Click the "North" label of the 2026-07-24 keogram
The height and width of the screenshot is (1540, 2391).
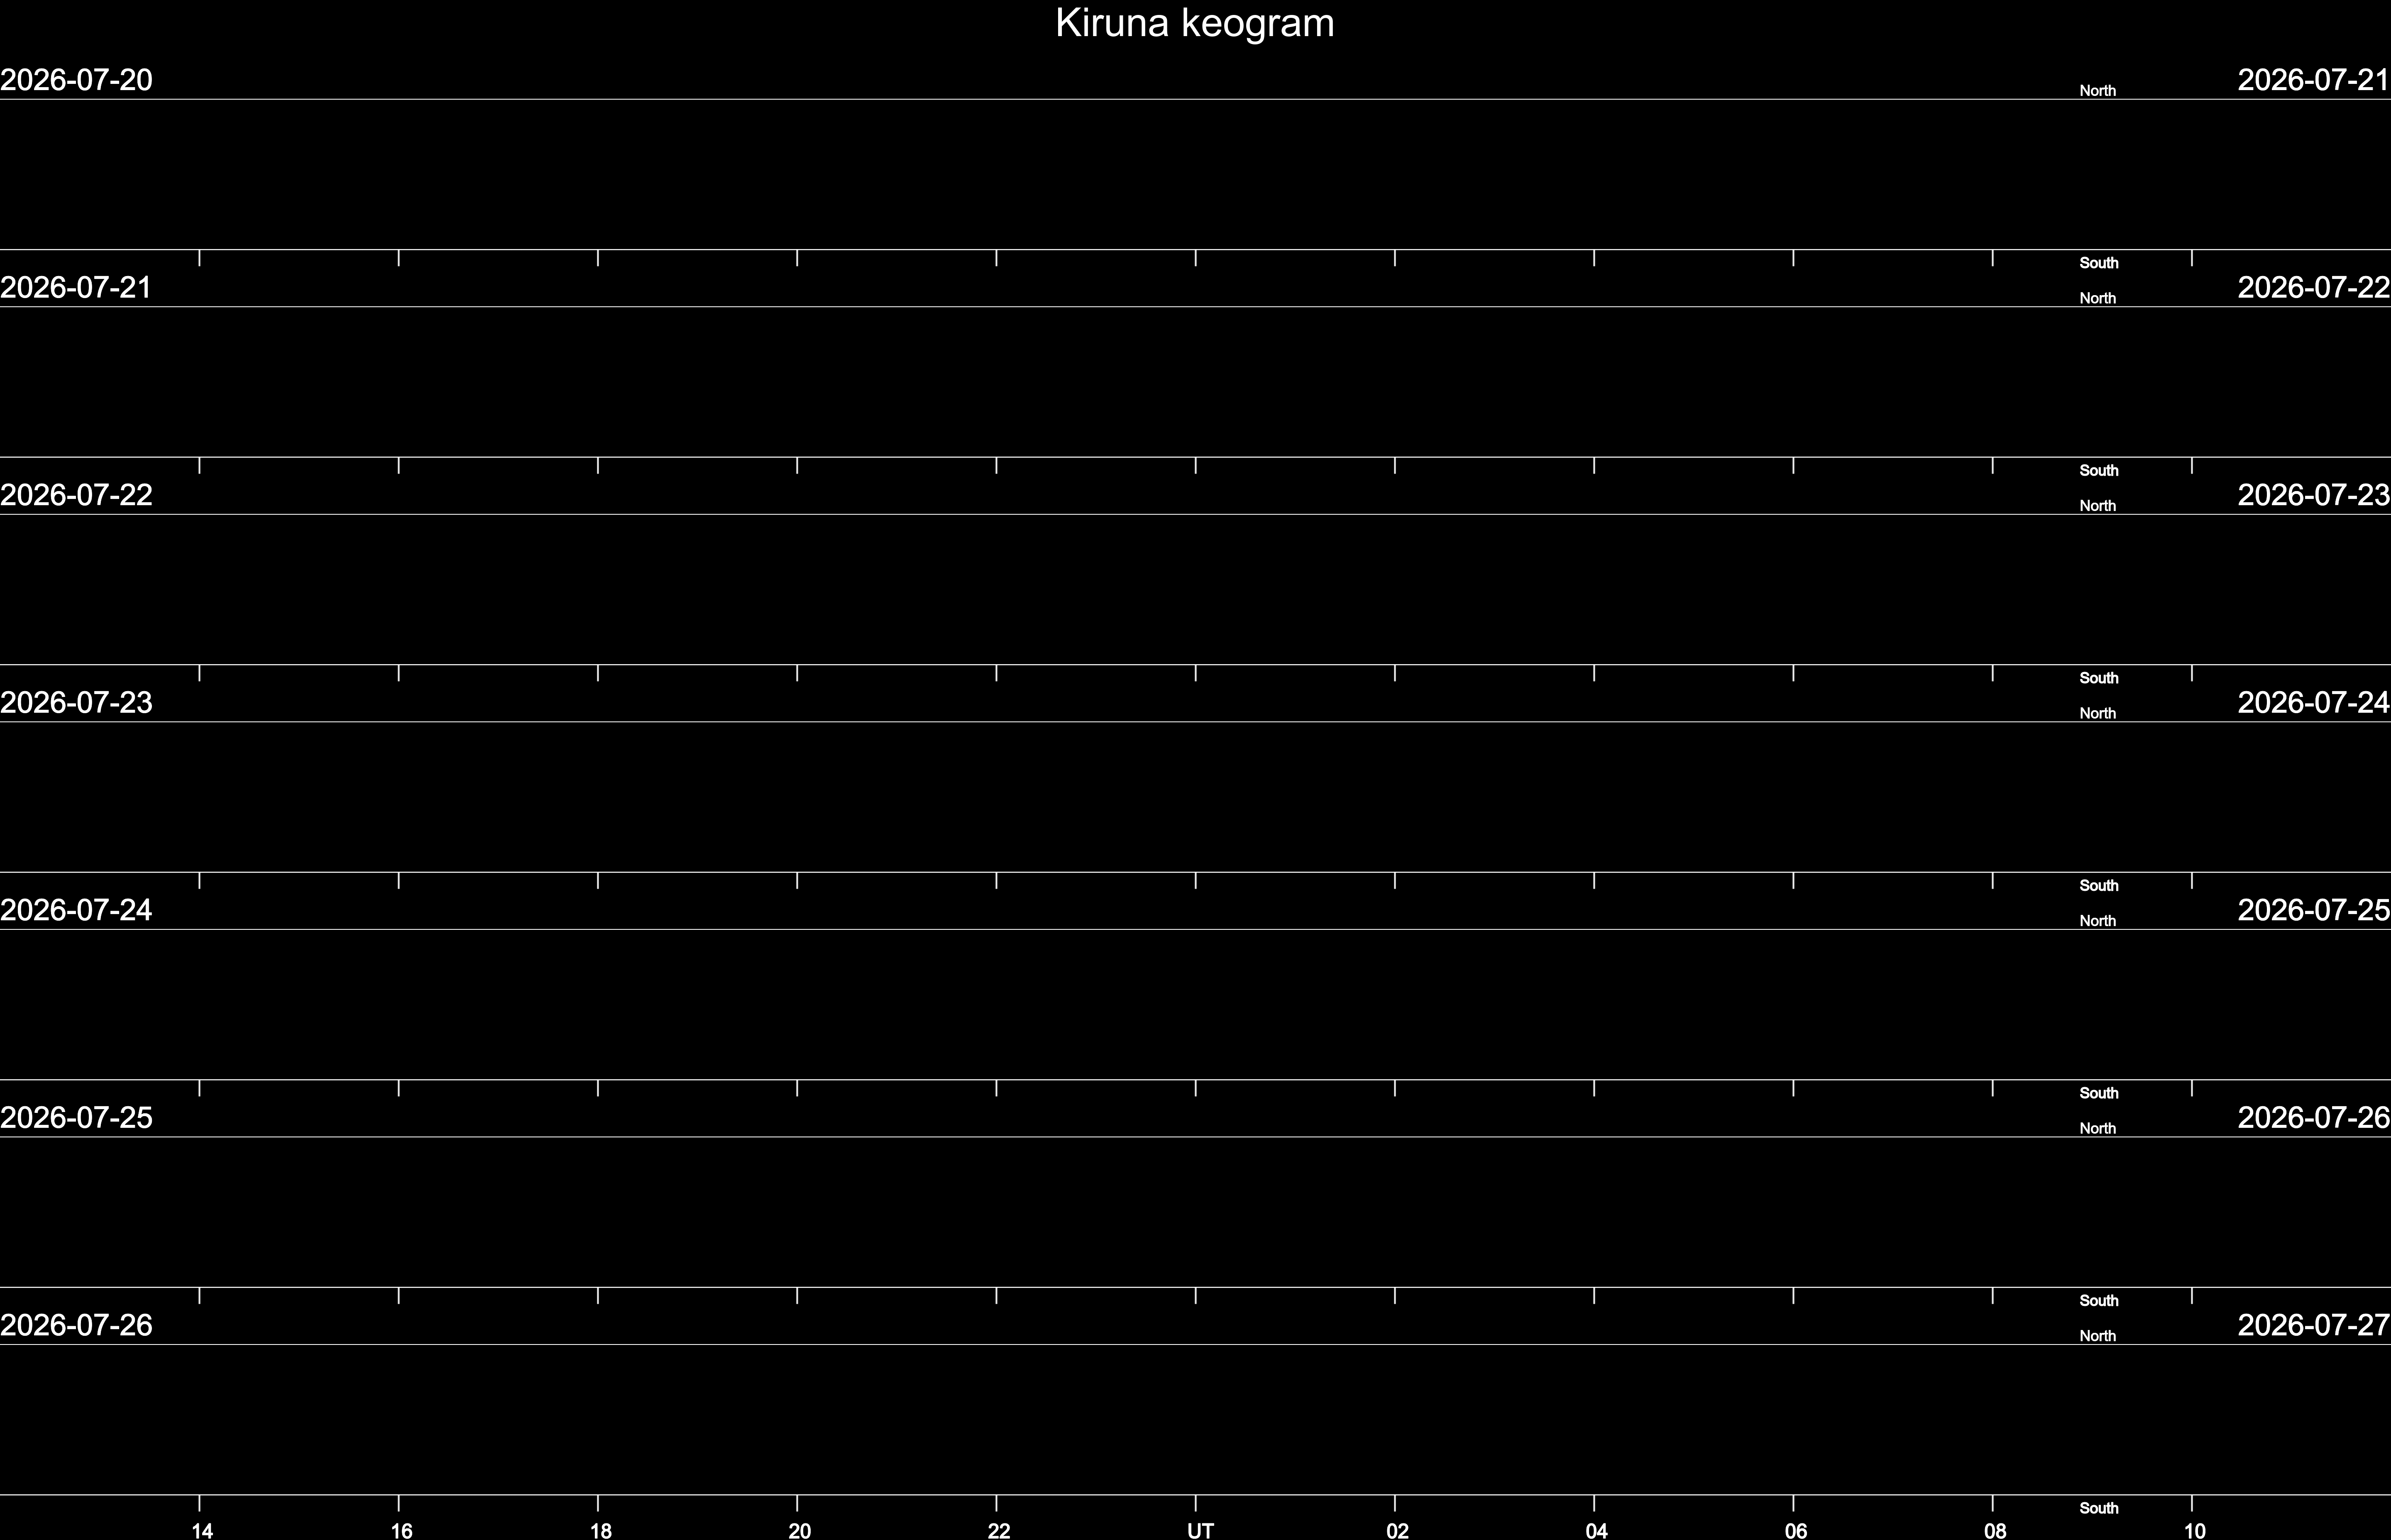(x=2097, y=921)
